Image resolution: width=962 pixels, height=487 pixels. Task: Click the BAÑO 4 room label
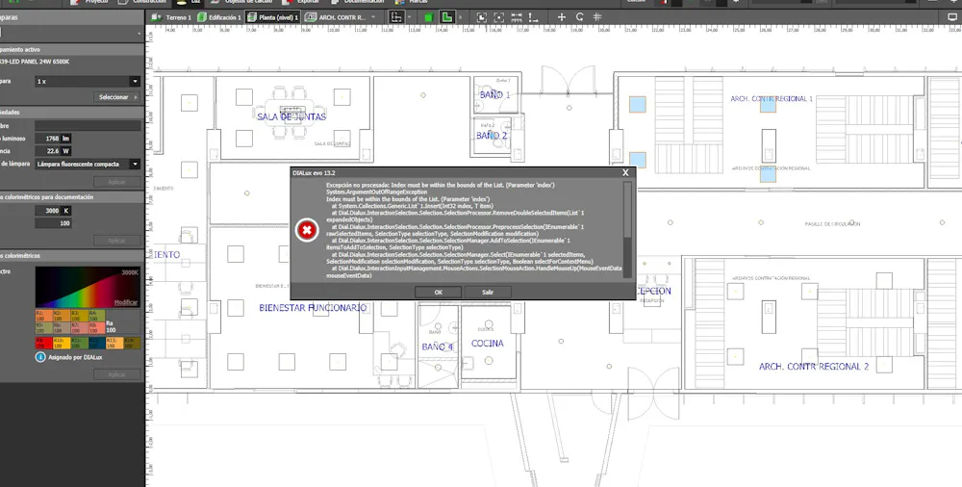pyautogui.click(x=438, y=347)
